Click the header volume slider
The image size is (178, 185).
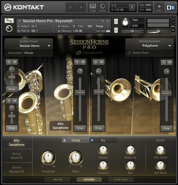[158, 32]
